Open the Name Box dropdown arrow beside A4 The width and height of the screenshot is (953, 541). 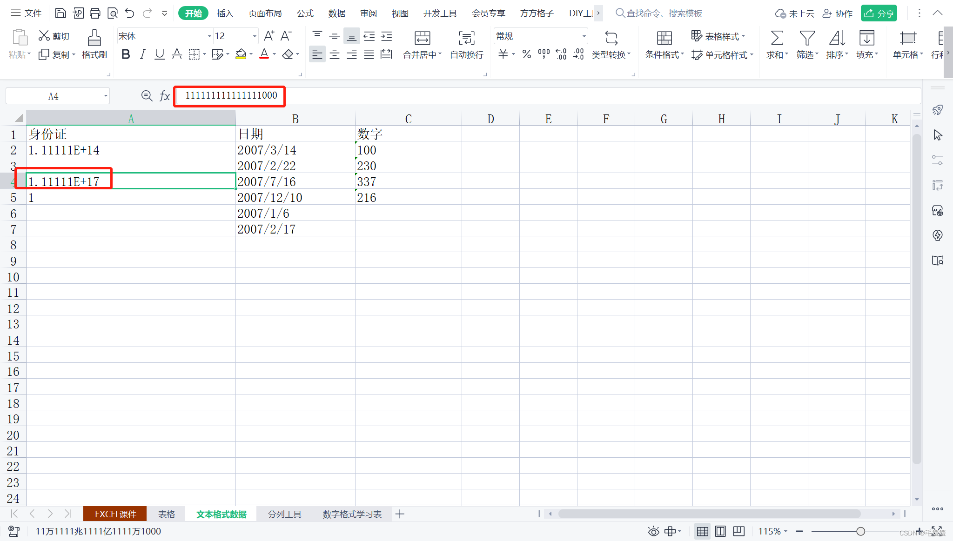tap(106, 96)
